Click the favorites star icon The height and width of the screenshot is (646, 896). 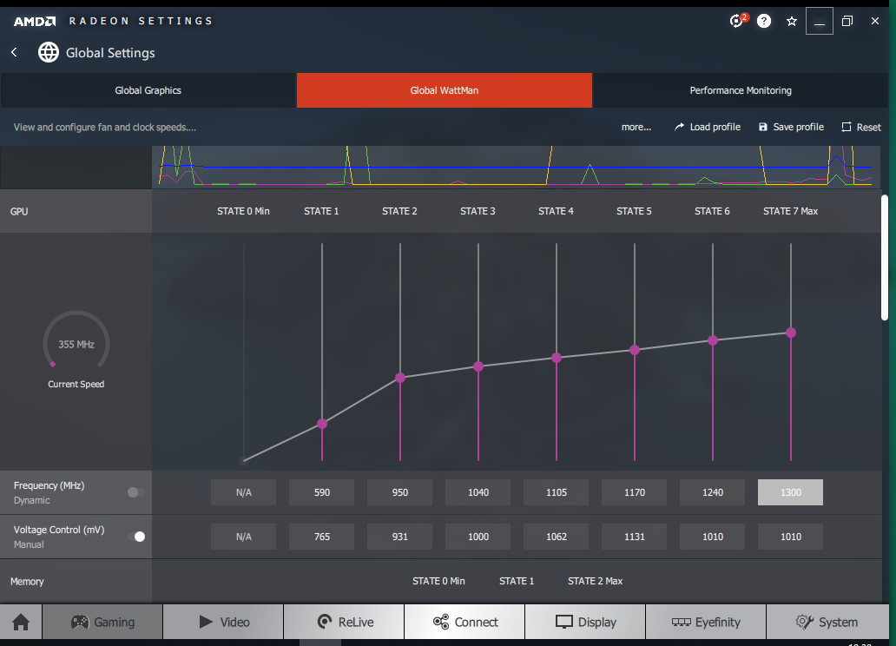(x=792, y=21)
